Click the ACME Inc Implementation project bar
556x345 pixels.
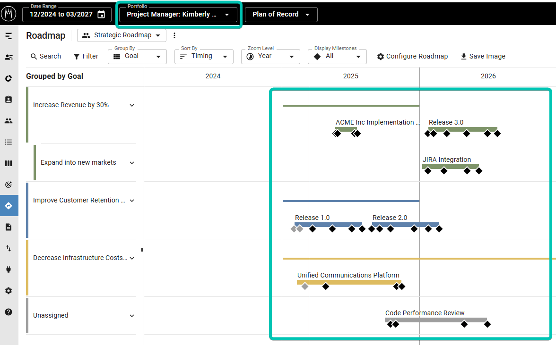pyautogui.click(x=346, y=129)
